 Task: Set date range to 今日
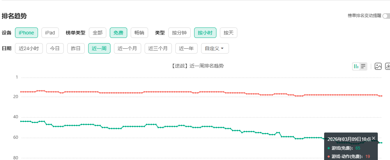[55, 48]
